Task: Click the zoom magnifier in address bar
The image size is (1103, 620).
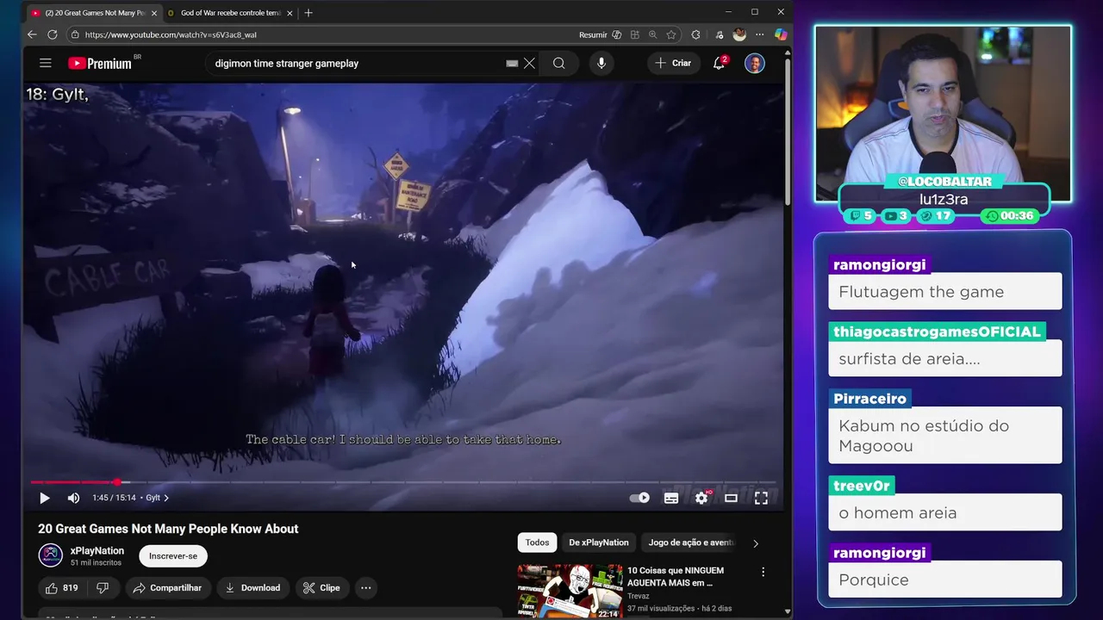Action: 652,34
